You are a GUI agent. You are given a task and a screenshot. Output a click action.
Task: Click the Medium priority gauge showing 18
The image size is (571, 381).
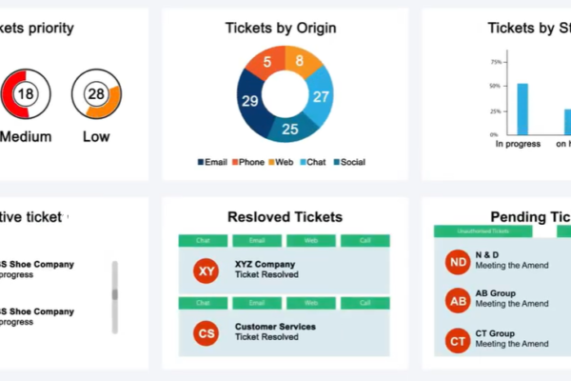(26, 94)
